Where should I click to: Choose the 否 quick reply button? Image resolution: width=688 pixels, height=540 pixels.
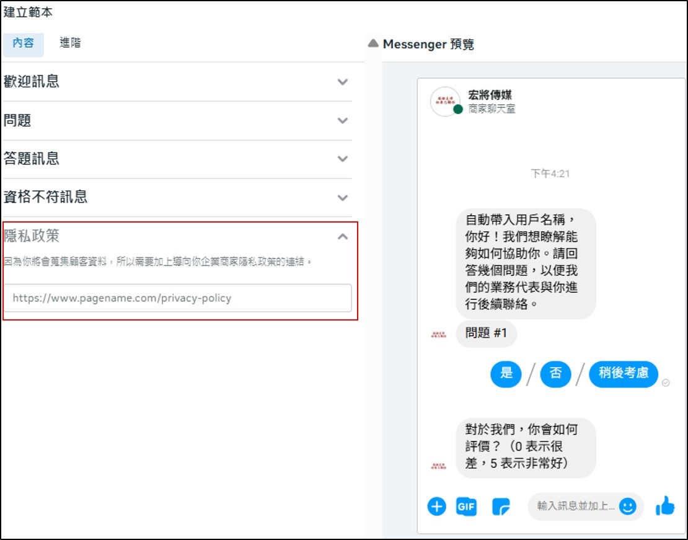(x=555, y=374)
